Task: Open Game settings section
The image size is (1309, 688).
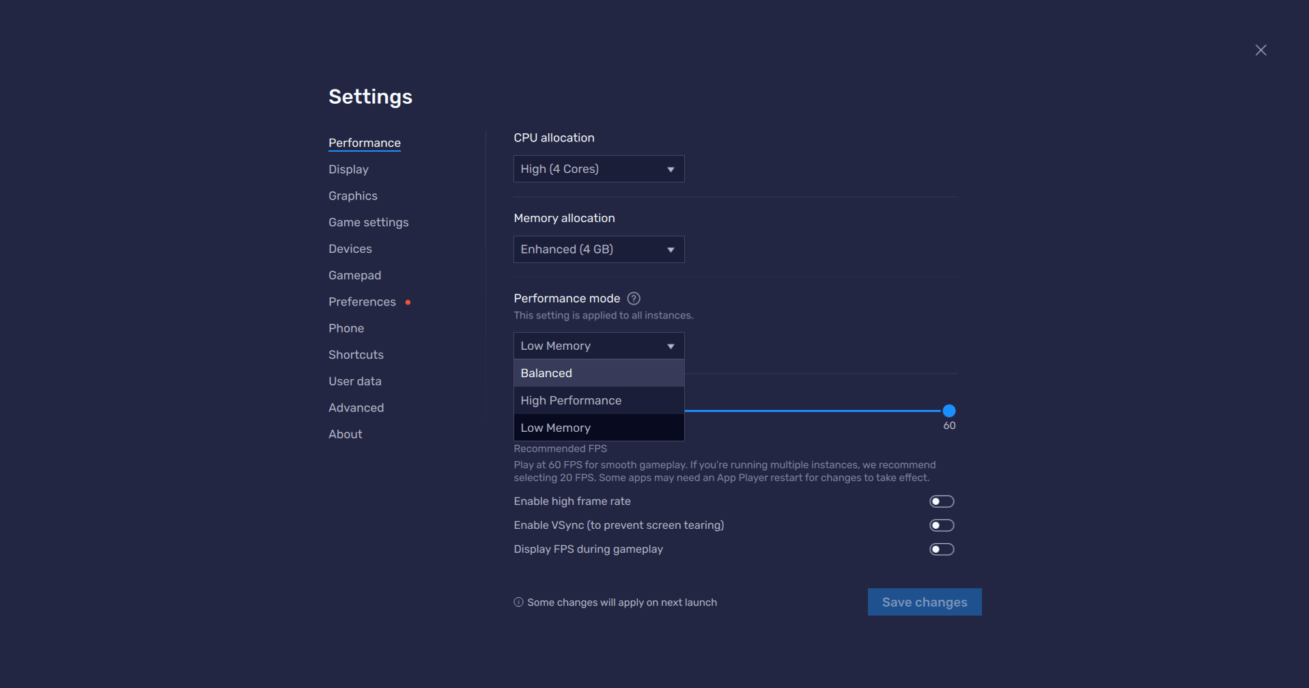Action: (x=369, y=223)
